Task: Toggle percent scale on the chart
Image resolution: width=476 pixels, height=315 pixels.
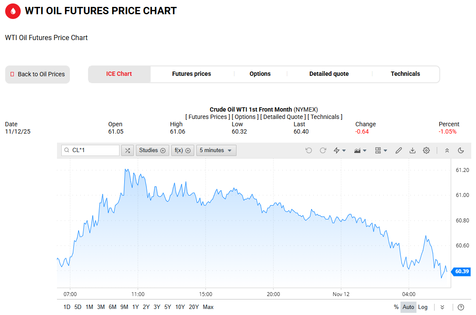Action: [396, 307]
